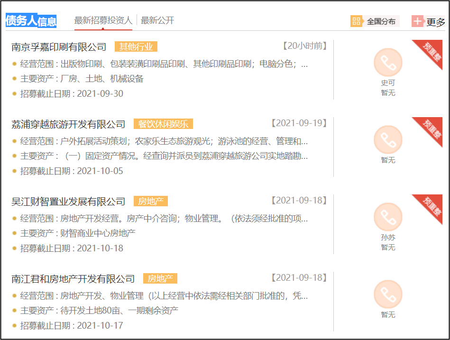450x340 pixels.
Task: Click phone icon for 吴江财智置业发展有限公司
Action: (388, 217)
